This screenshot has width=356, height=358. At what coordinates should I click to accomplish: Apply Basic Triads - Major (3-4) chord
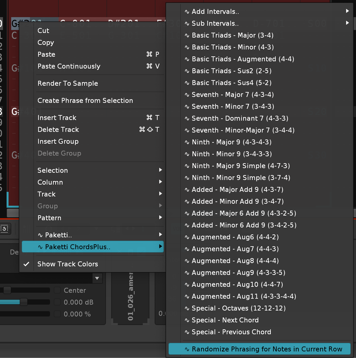click(233, 35)
